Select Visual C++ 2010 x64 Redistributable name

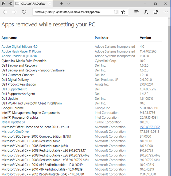click(42, 165)
